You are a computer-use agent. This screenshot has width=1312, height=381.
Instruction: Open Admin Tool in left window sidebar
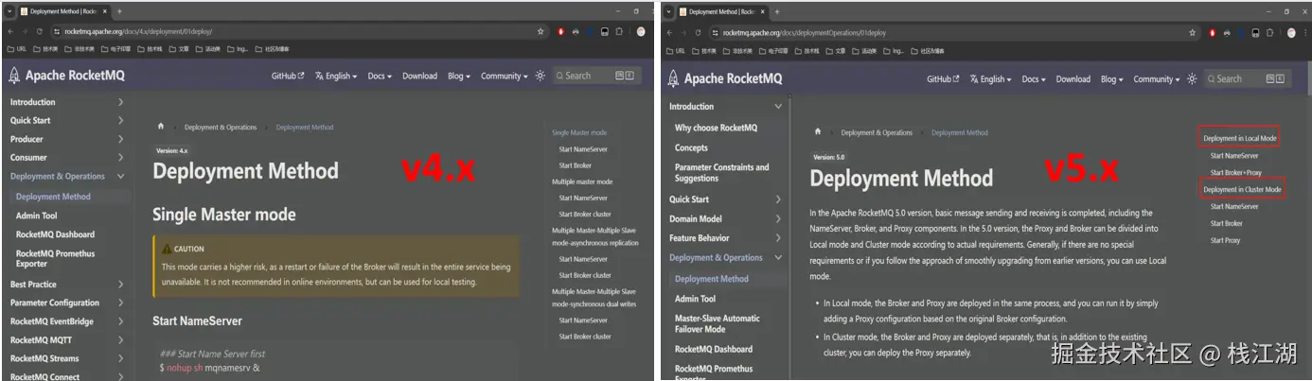36,216
